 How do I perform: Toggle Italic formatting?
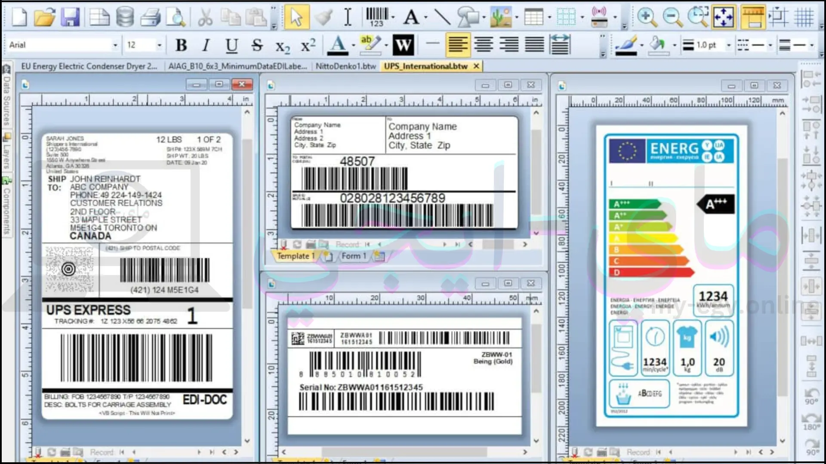pyautogui.click(x=206, y=45)
